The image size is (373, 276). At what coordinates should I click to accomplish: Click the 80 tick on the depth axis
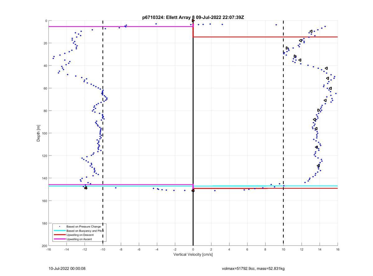click(45, 111)
